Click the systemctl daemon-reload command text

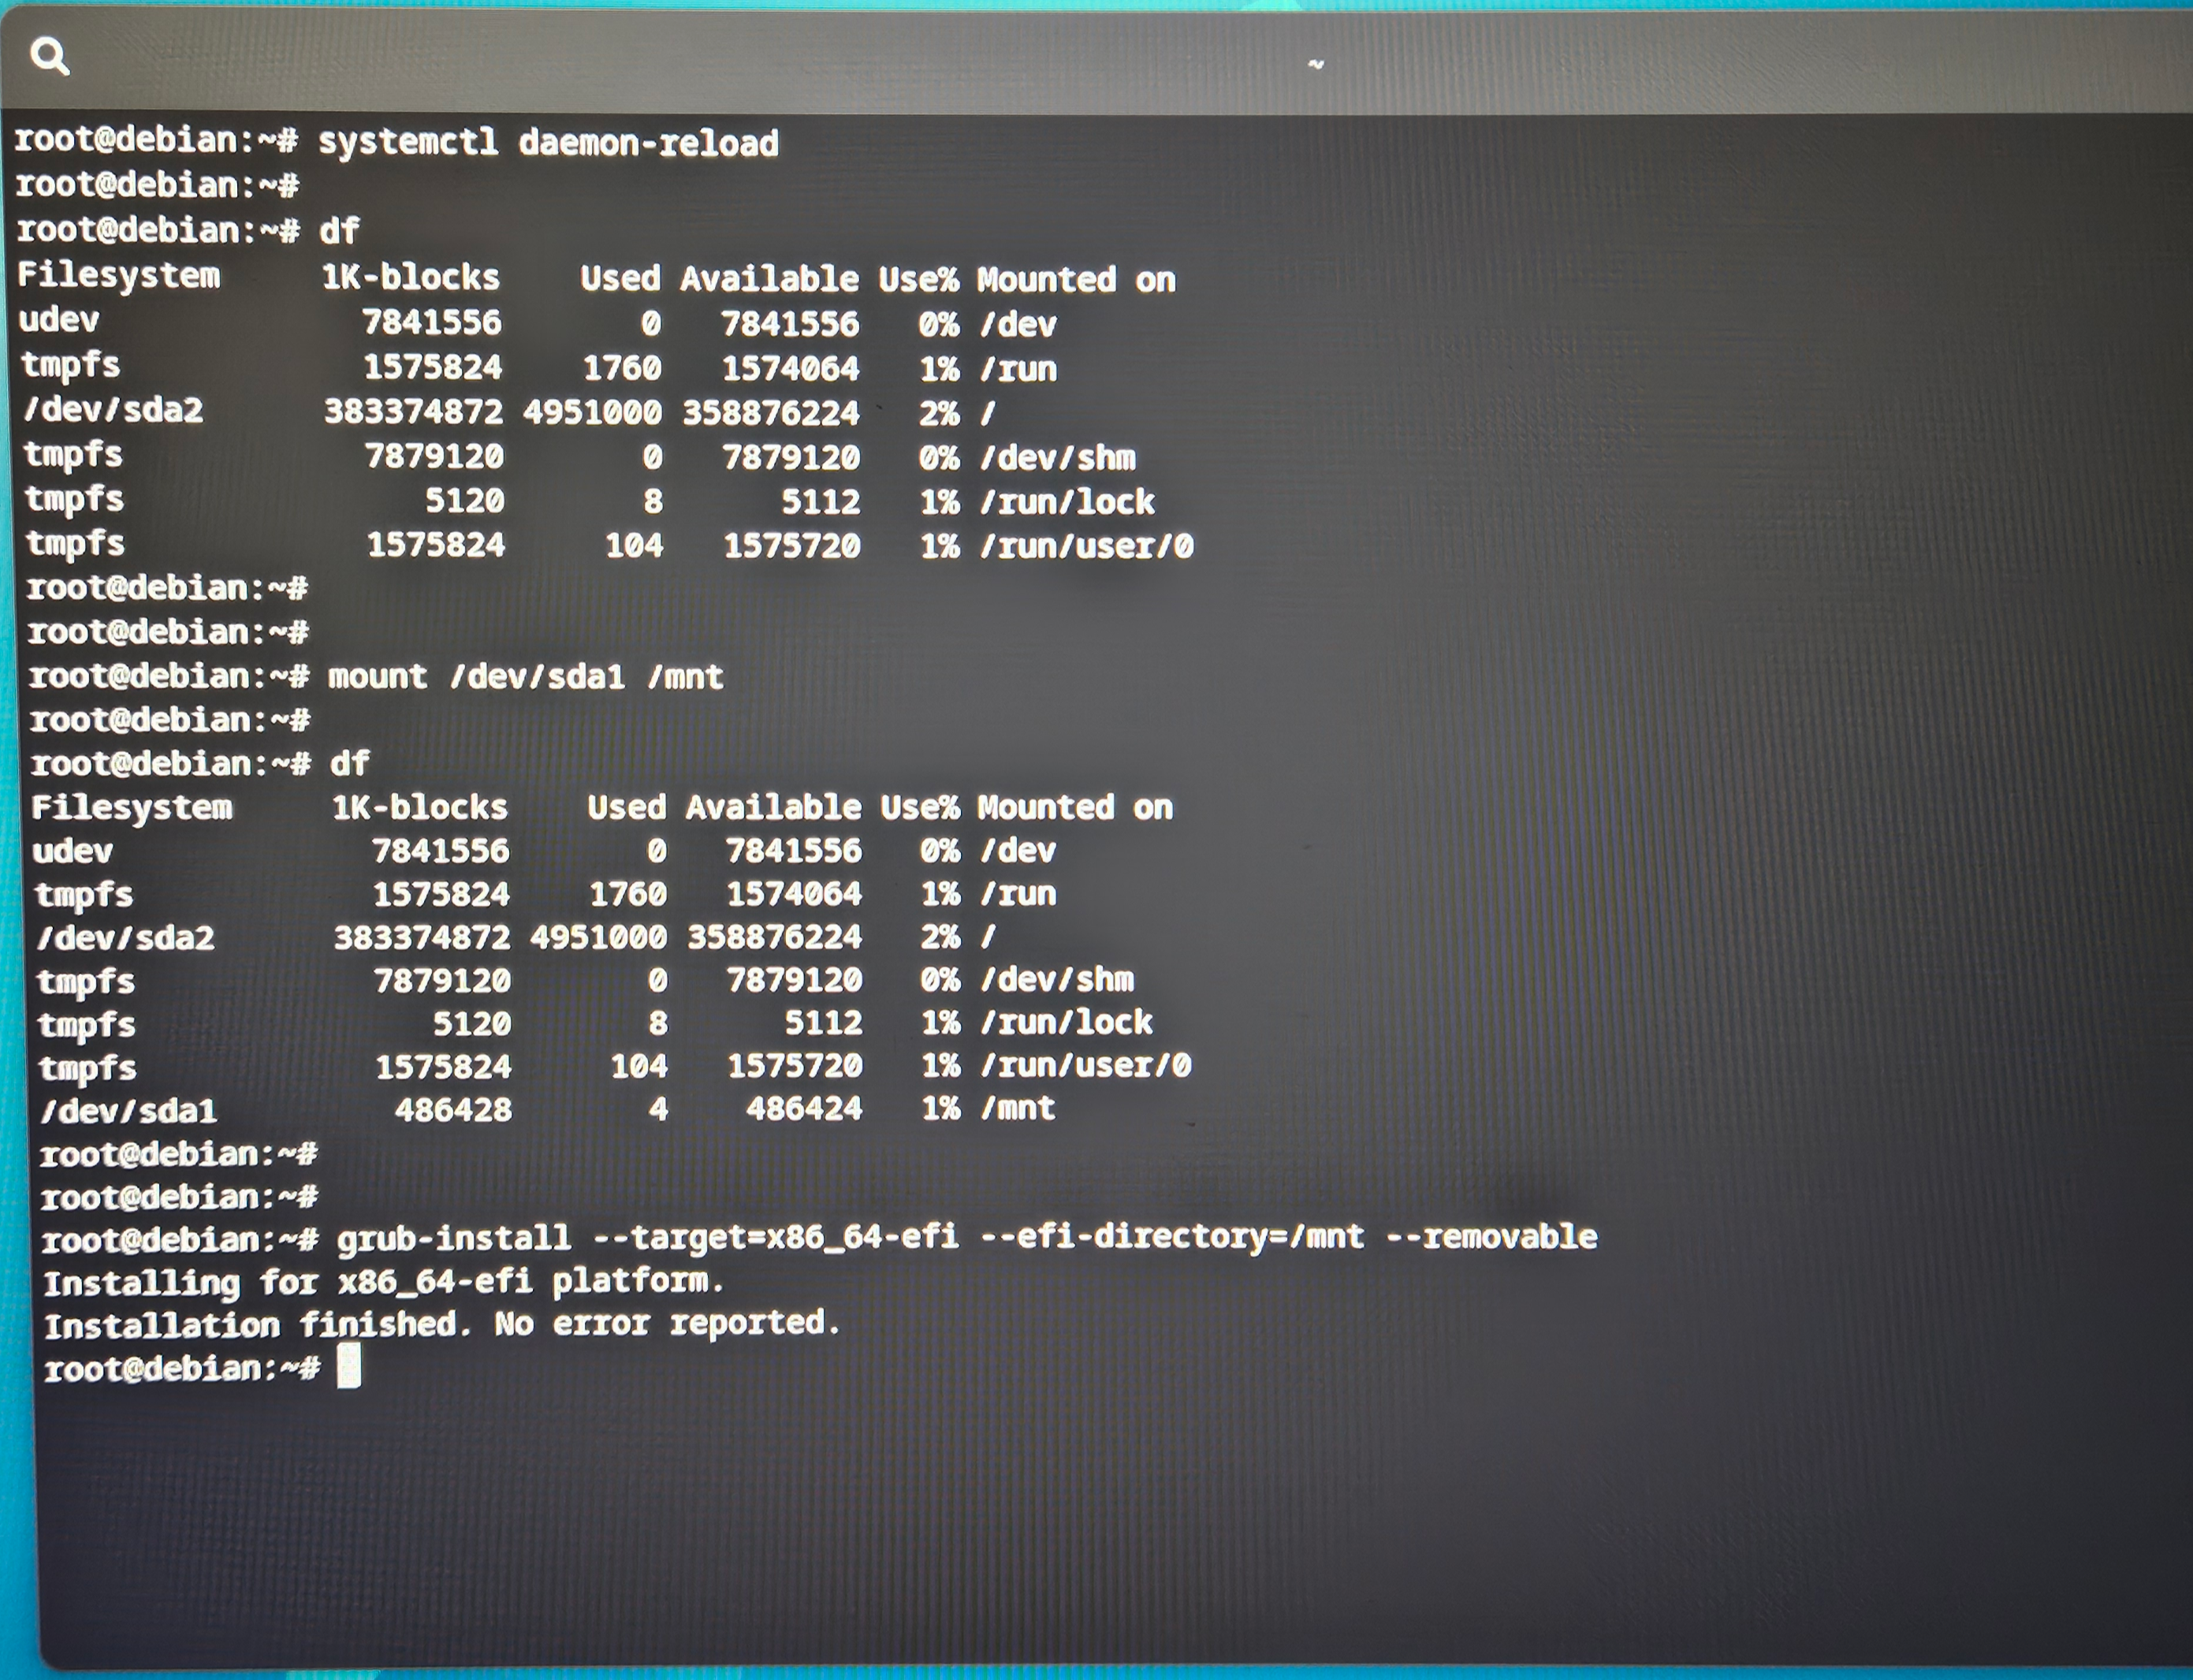tap(547, 143)
